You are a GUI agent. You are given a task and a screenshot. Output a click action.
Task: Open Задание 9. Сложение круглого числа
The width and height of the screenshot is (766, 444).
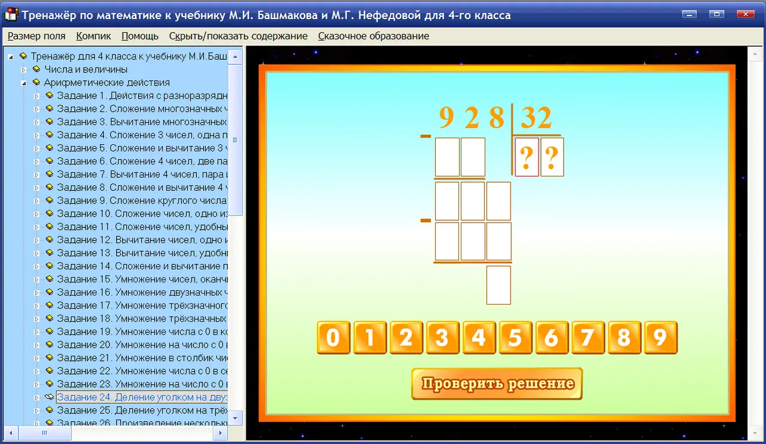143,200
